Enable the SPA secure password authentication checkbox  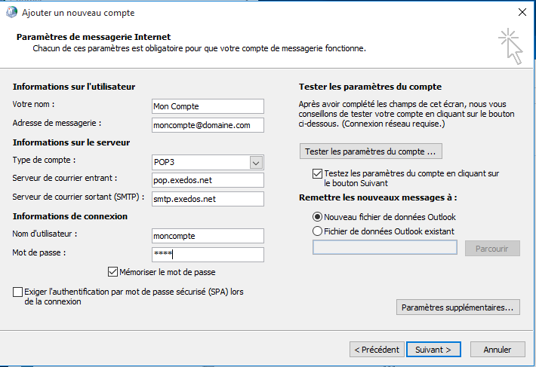coord(18,292)
